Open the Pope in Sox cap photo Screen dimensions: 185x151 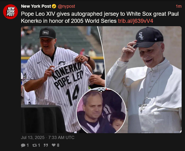pos(143,80)
